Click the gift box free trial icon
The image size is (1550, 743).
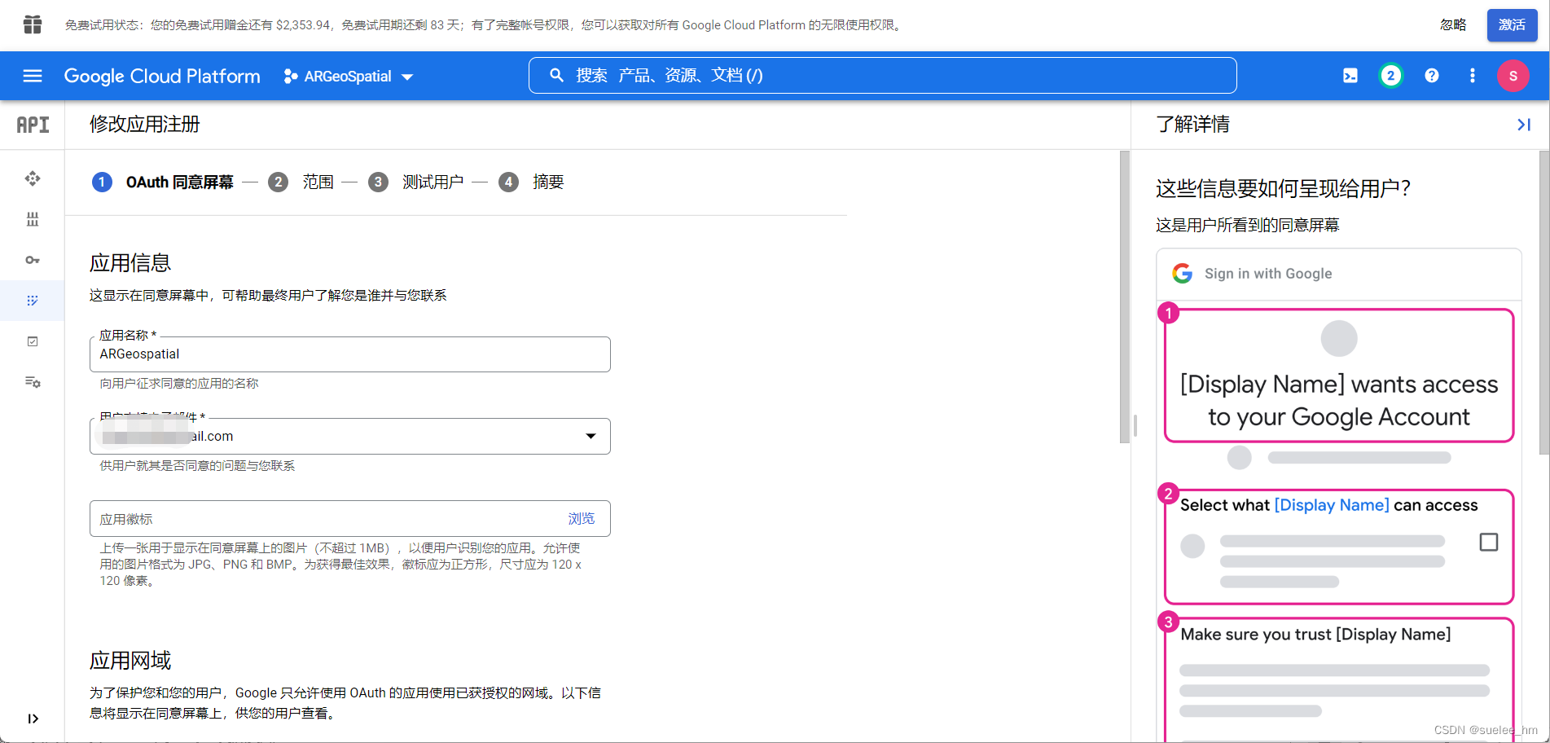click(x=33, y=24)
